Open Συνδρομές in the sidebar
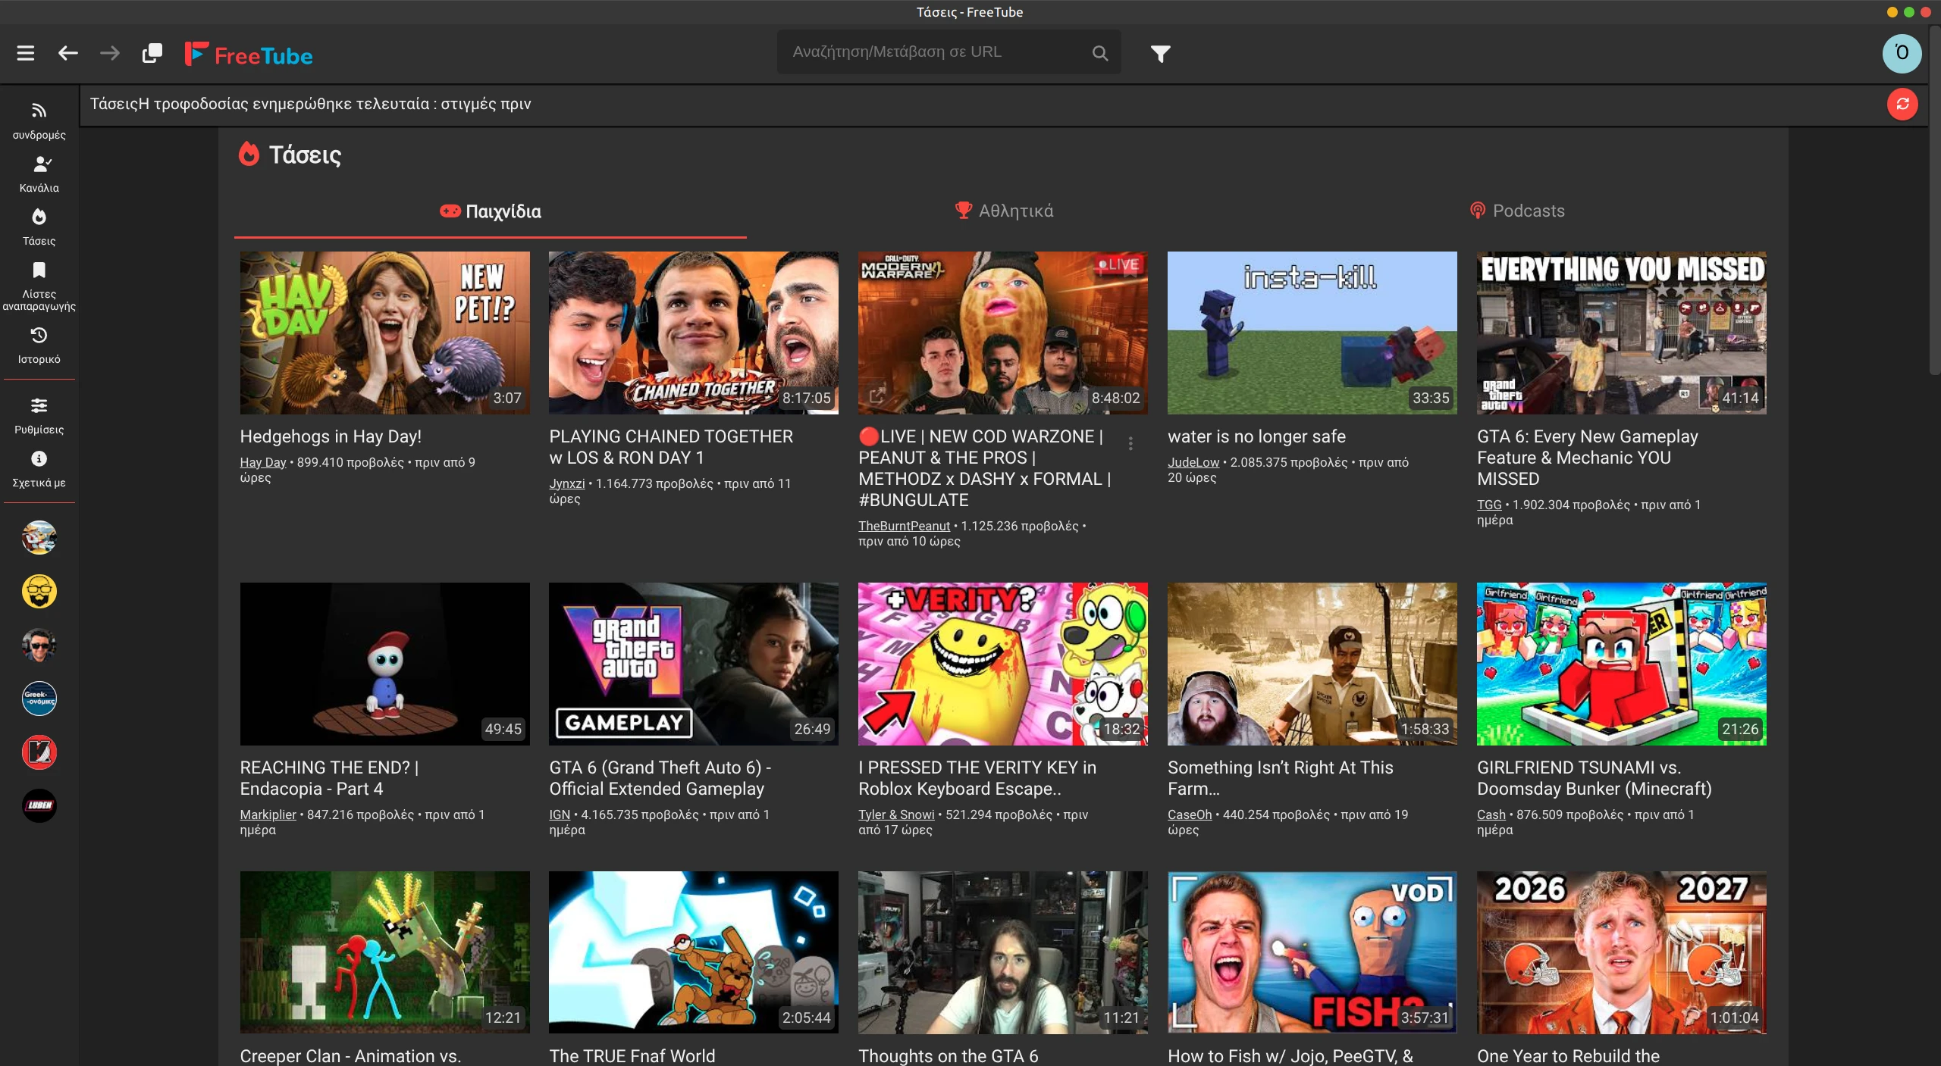This screenshot has height=1066, width=1941. tap(39, 120)
